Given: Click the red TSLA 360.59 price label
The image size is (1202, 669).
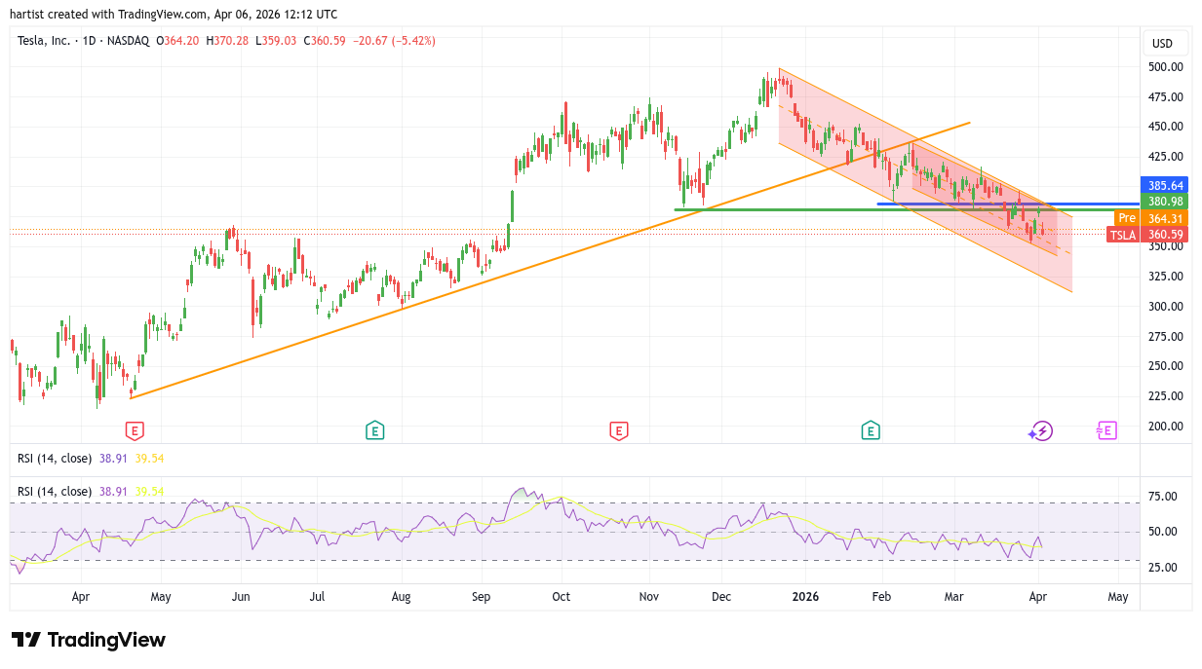Looking at the screenshot, I should (1147, 235).
